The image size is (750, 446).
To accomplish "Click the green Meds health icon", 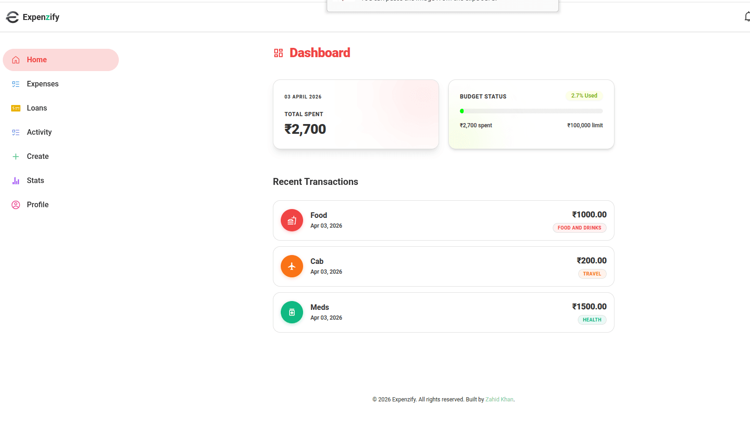I will (x=292, y=312).
